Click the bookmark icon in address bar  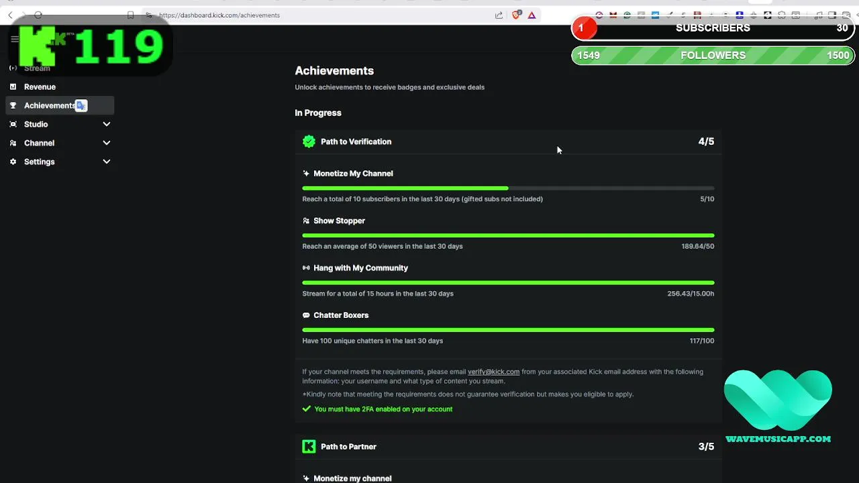tap(131, 15)
